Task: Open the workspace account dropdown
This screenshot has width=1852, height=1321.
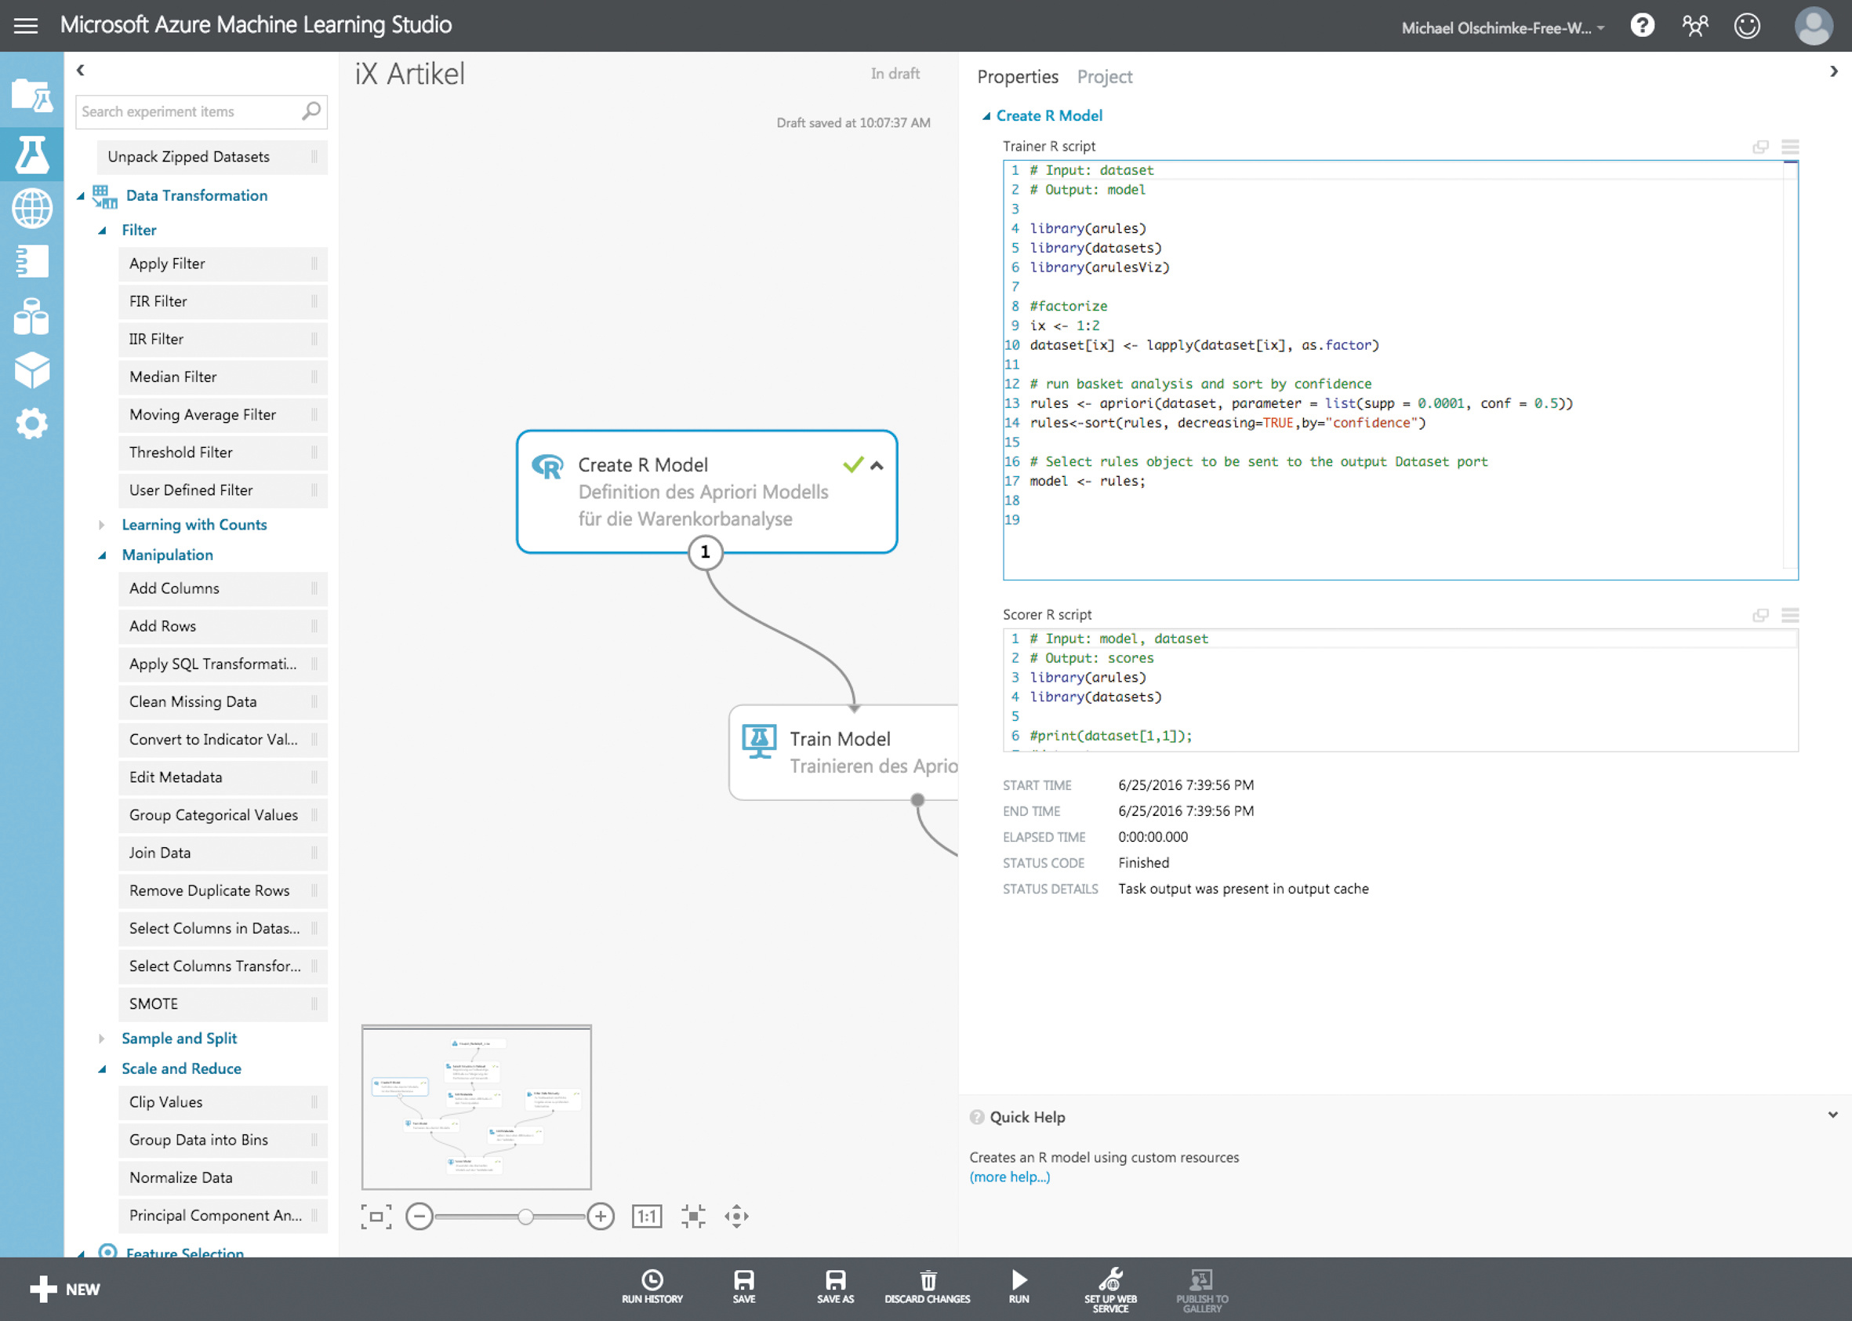Action: [x=1502, y=28]
